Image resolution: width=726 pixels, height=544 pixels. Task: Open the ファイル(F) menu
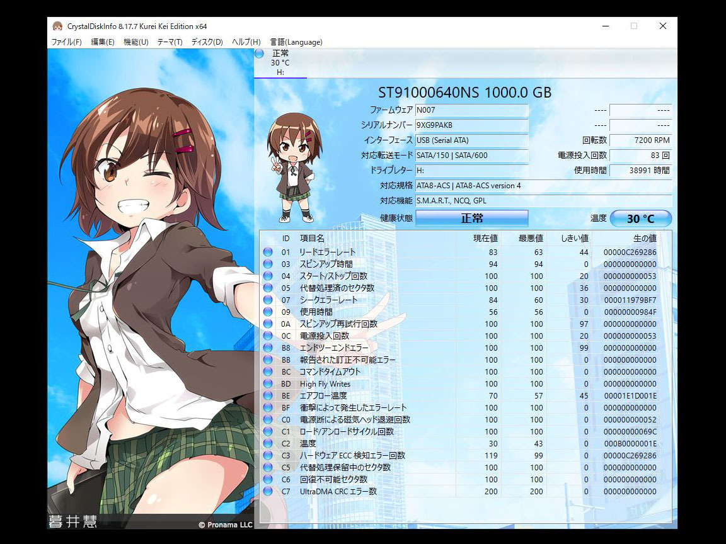coord(66,42)
